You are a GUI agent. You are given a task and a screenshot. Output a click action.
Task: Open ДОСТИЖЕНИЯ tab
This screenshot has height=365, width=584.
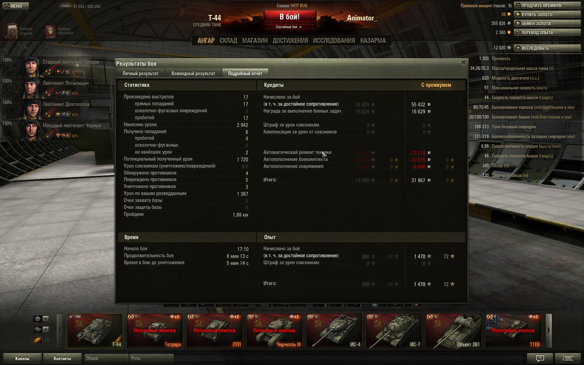(x=290, y=41)
